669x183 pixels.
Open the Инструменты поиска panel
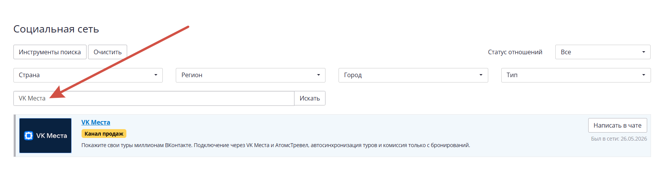pos(50,52)
